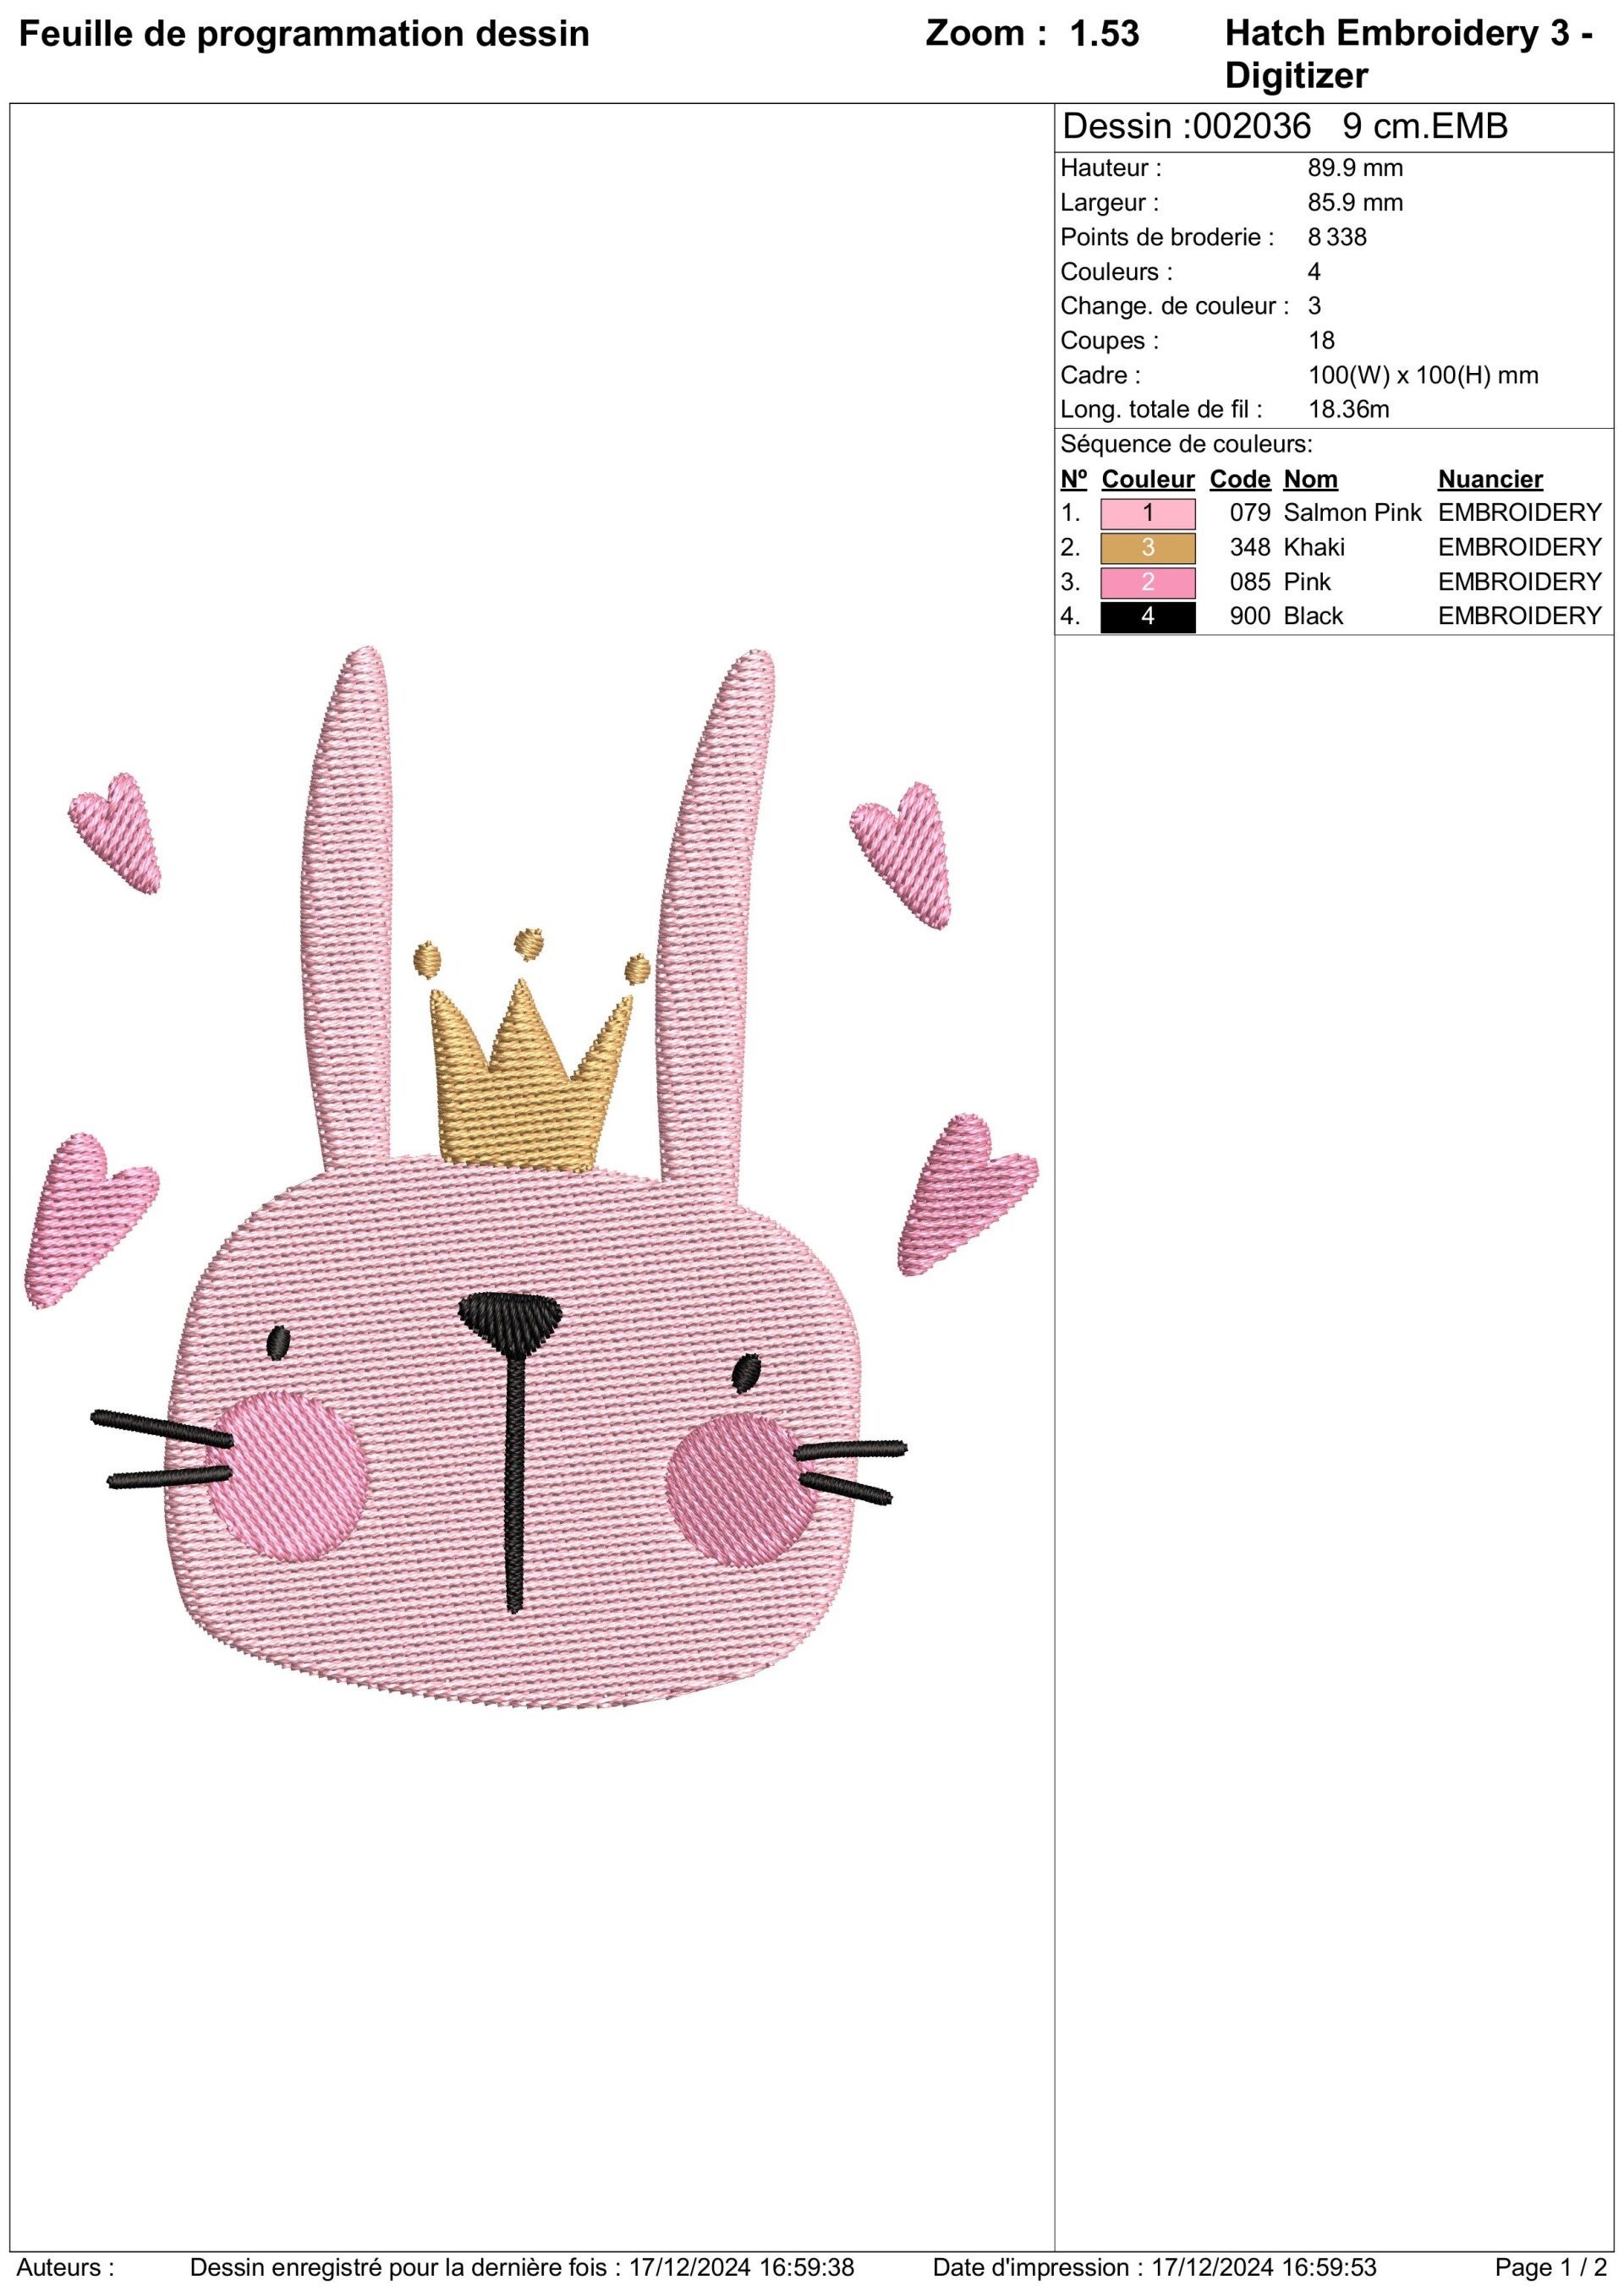The width and height of the screenshot is (1624, 2296).
Task: Click the bunny's right pink cheek
Action: tap(742, 1488)
